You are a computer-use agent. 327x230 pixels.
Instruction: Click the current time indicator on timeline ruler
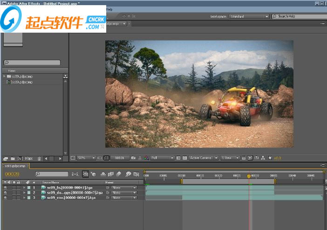tap(249, 176)
